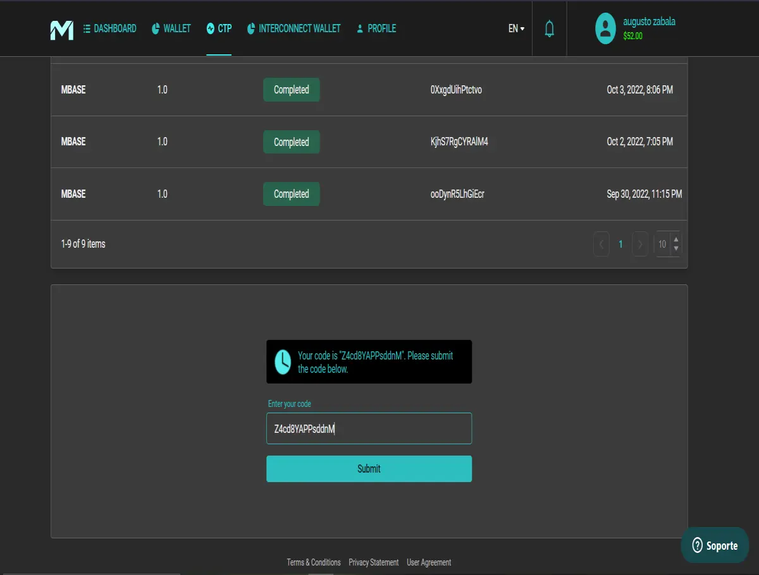Focus the Enter your code field
The image size is (759, 575).
coord(369,428)
